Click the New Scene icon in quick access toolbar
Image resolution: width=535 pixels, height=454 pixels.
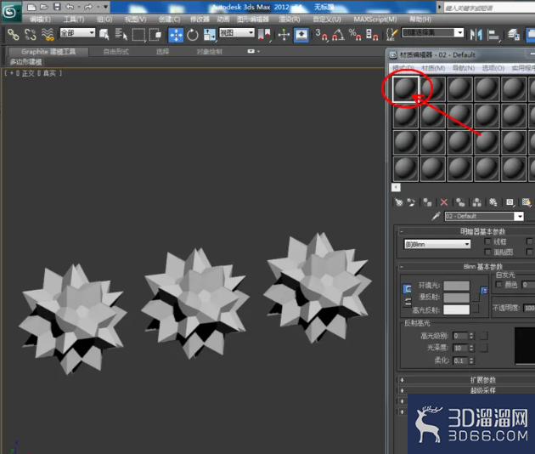[31, 7]
